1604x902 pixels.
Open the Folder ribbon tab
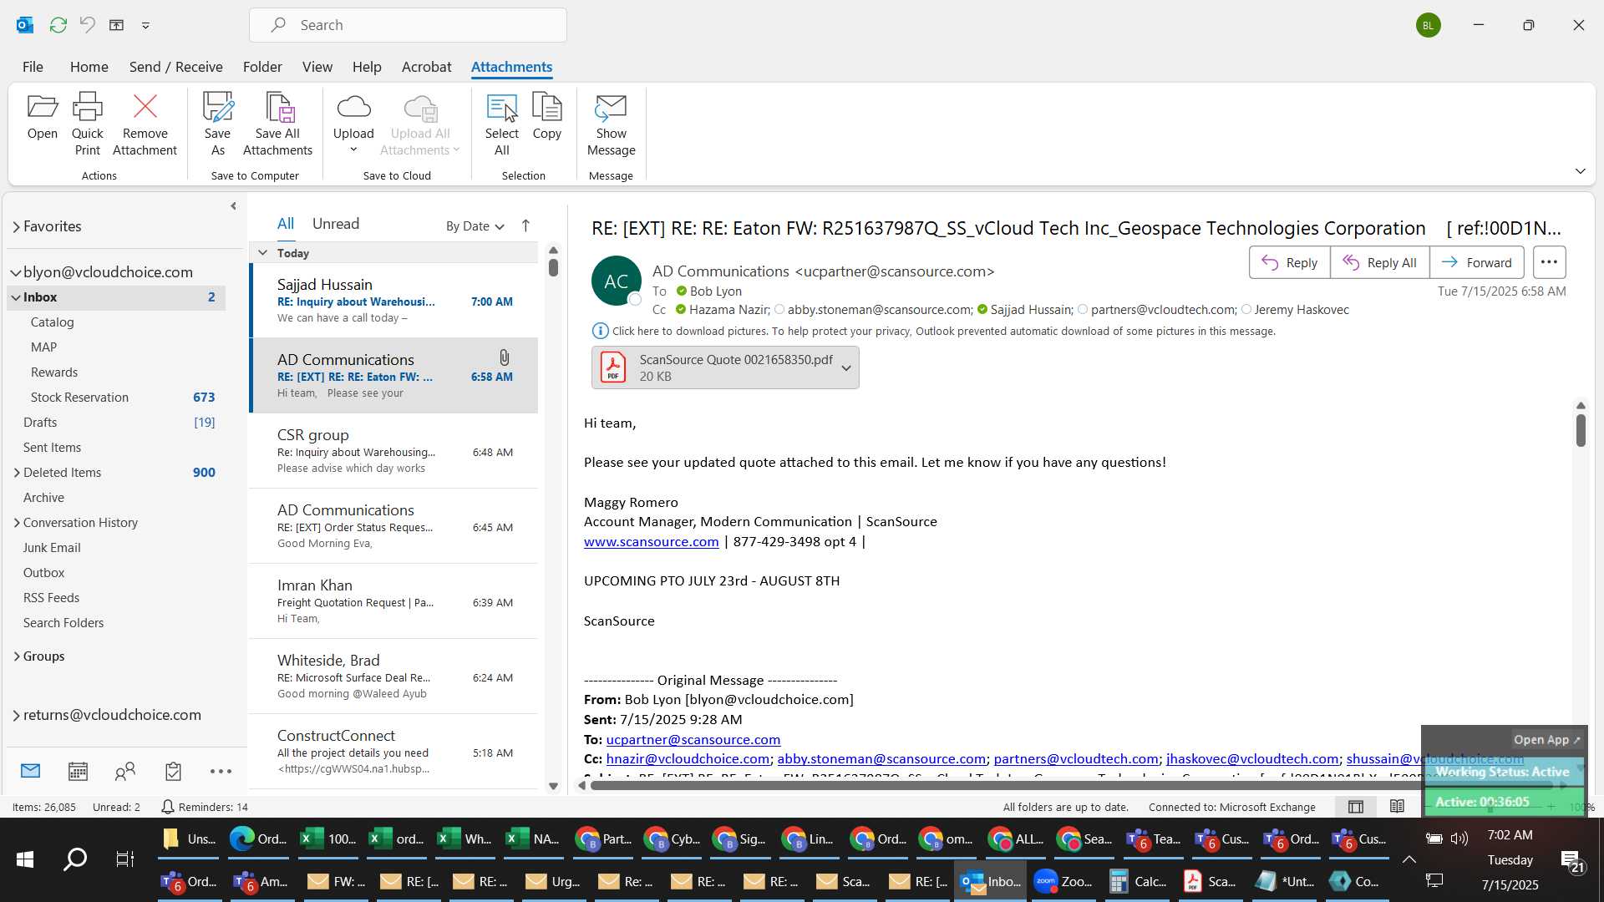[262, 67]
